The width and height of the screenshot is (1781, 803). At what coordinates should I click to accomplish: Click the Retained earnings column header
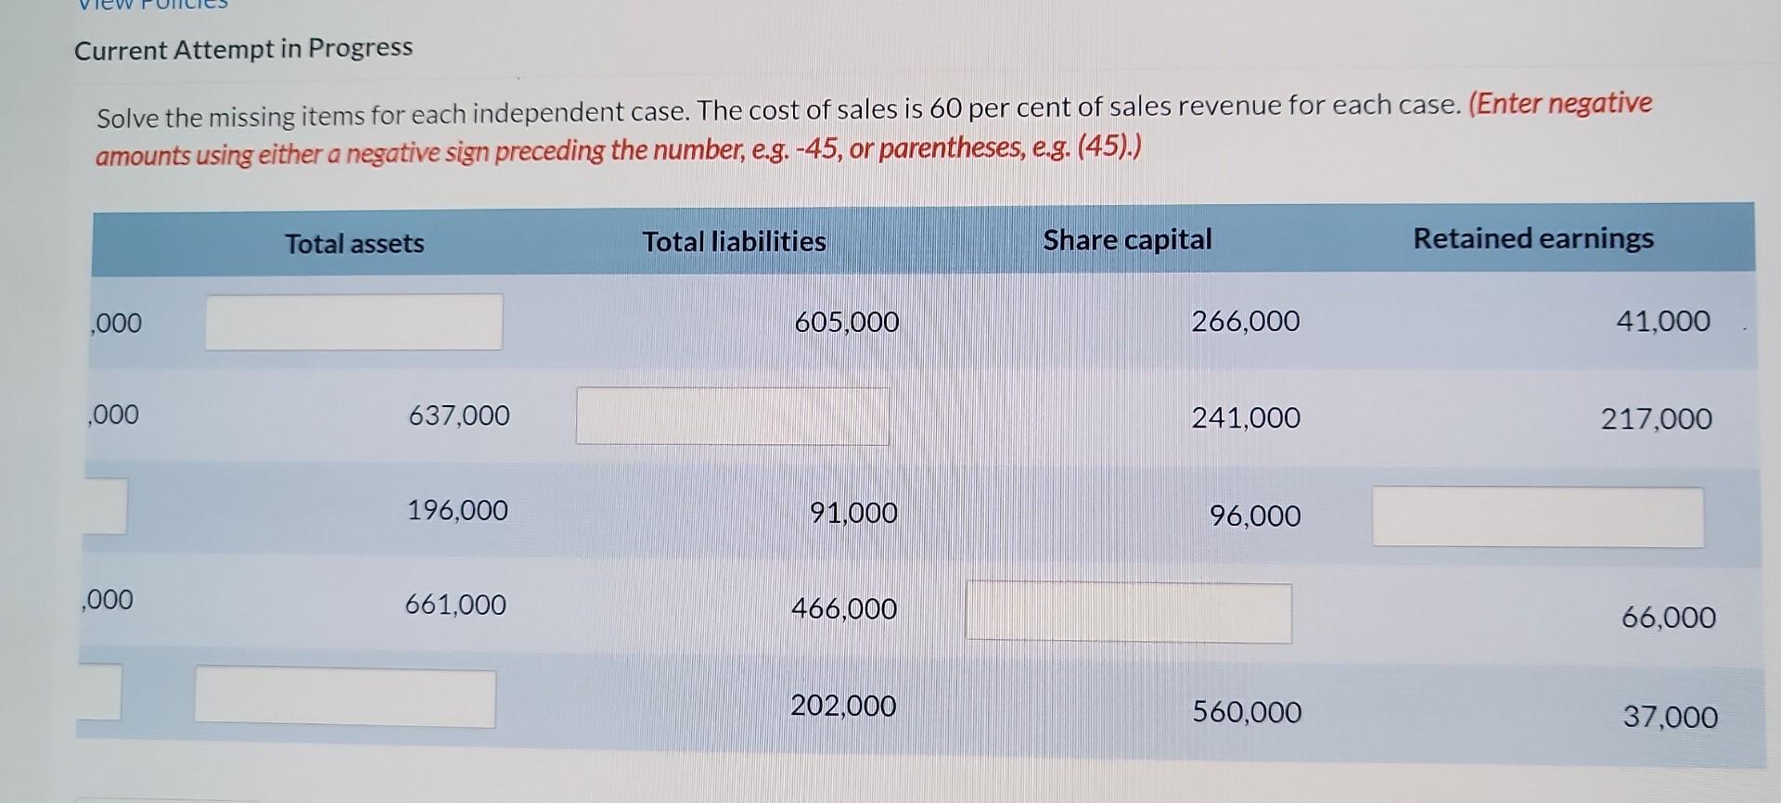[x=1532, y=237]
